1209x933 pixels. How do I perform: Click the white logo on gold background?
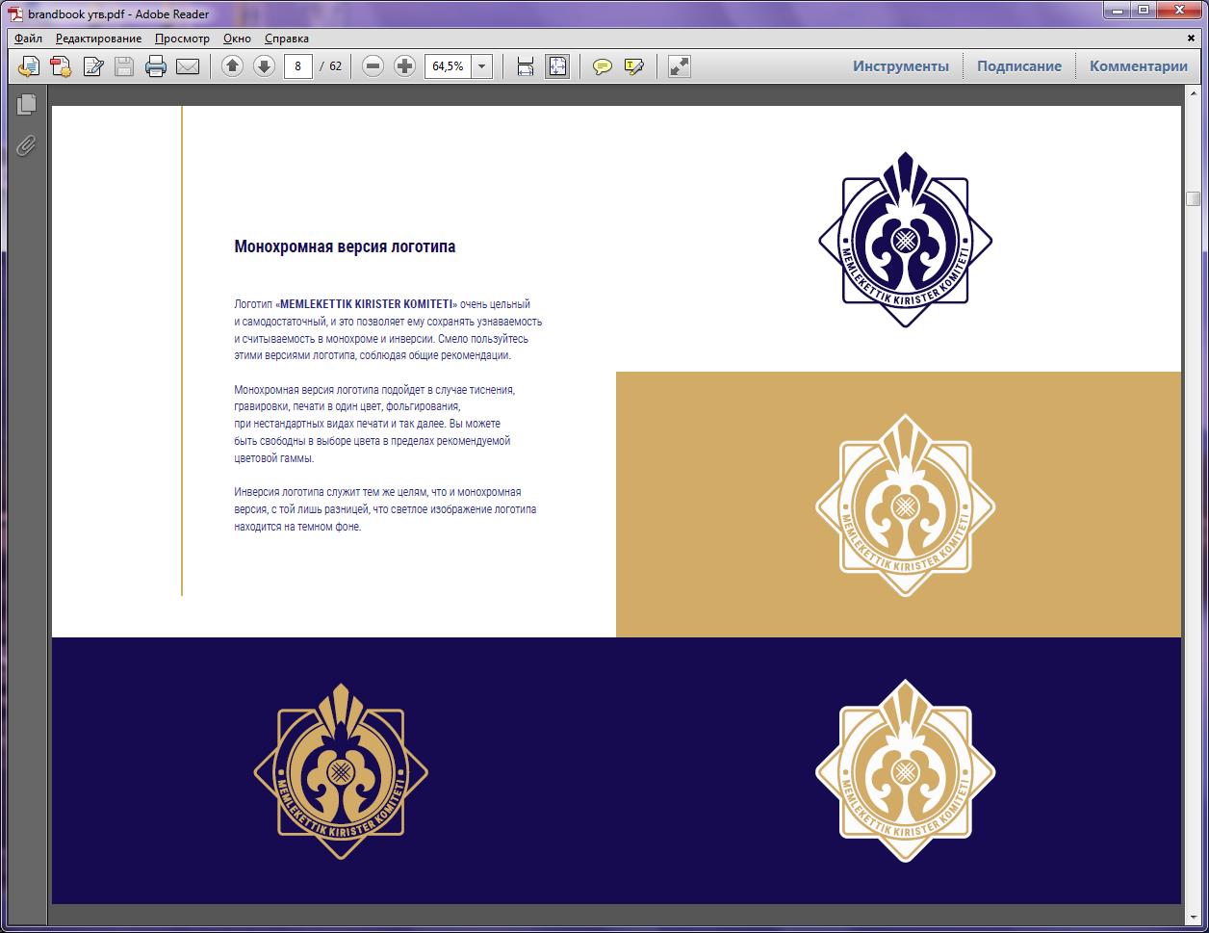[905, 505]
